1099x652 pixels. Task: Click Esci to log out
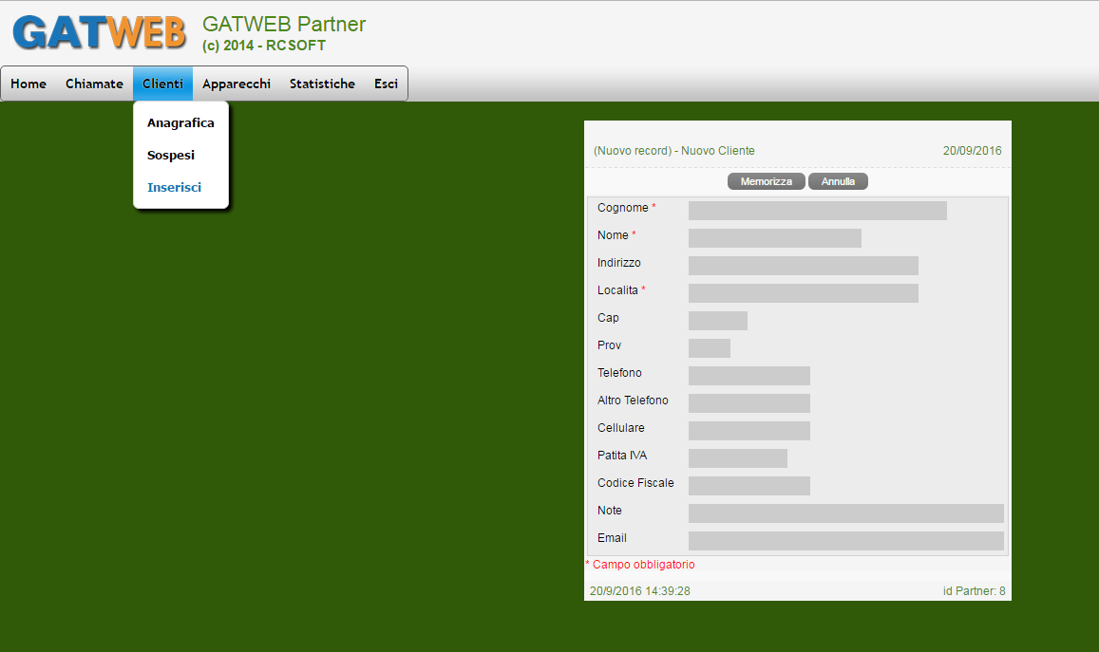click(387, 84)
